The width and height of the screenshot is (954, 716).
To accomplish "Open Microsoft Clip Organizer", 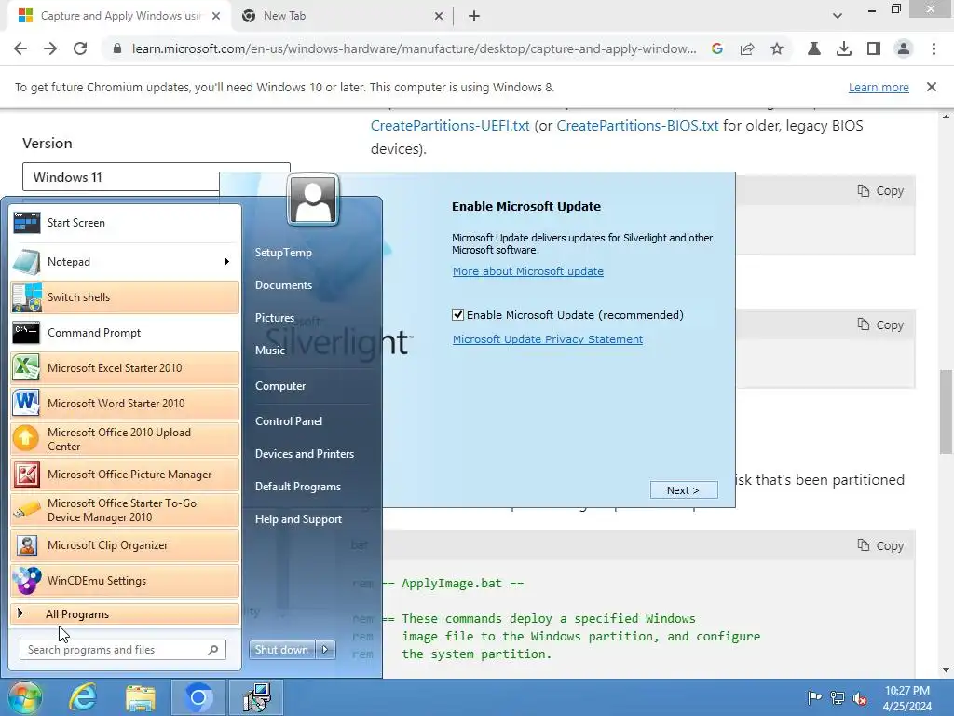I will click(125, 544).
